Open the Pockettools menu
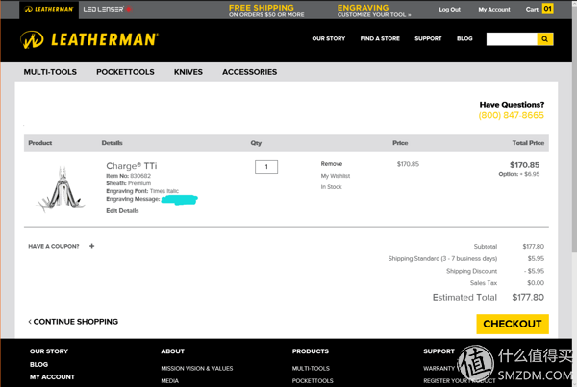The height and width of the screenshot is (387, 577). (125, 72)
